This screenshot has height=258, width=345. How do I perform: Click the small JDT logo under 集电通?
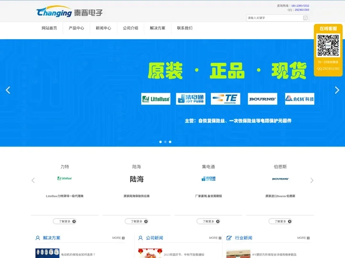[208, 179]
